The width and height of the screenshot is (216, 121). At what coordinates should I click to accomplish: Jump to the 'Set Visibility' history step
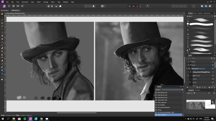(162, 105)
